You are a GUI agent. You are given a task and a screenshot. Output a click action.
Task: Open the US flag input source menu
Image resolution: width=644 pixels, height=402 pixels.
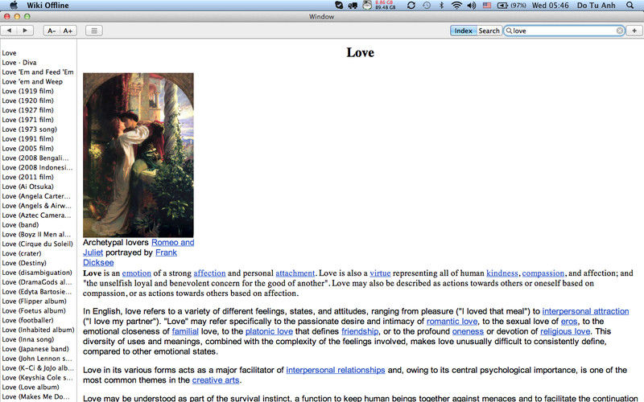pos(487,6)
